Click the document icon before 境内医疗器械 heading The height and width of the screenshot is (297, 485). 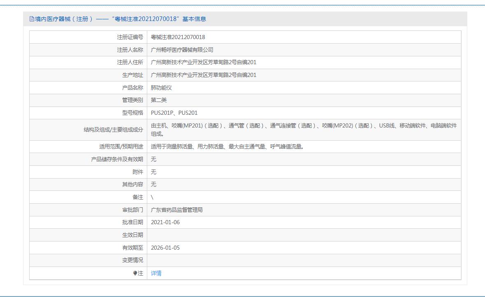pyautogui.click(x=32, y=19)
